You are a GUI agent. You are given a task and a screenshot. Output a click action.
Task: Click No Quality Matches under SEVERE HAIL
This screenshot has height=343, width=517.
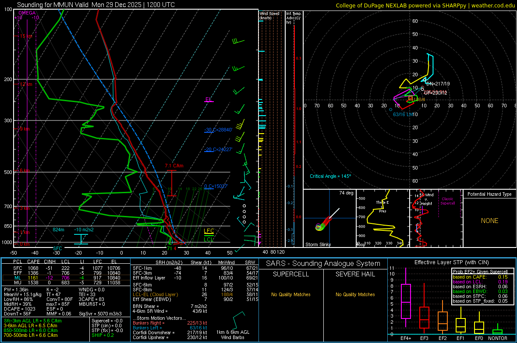(355, 294)
